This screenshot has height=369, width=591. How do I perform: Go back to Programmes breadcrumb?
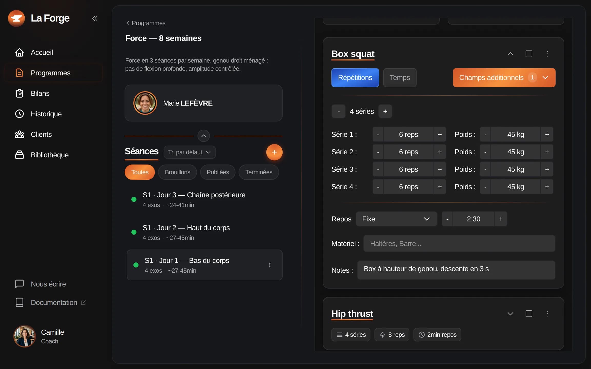point(146,23)
